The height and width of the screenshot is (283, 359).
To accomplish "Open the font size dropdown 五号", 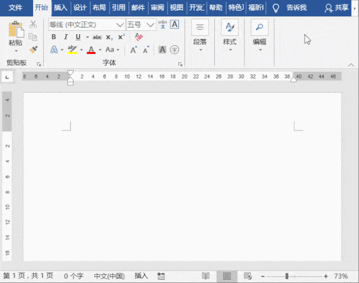I will 150,25.
